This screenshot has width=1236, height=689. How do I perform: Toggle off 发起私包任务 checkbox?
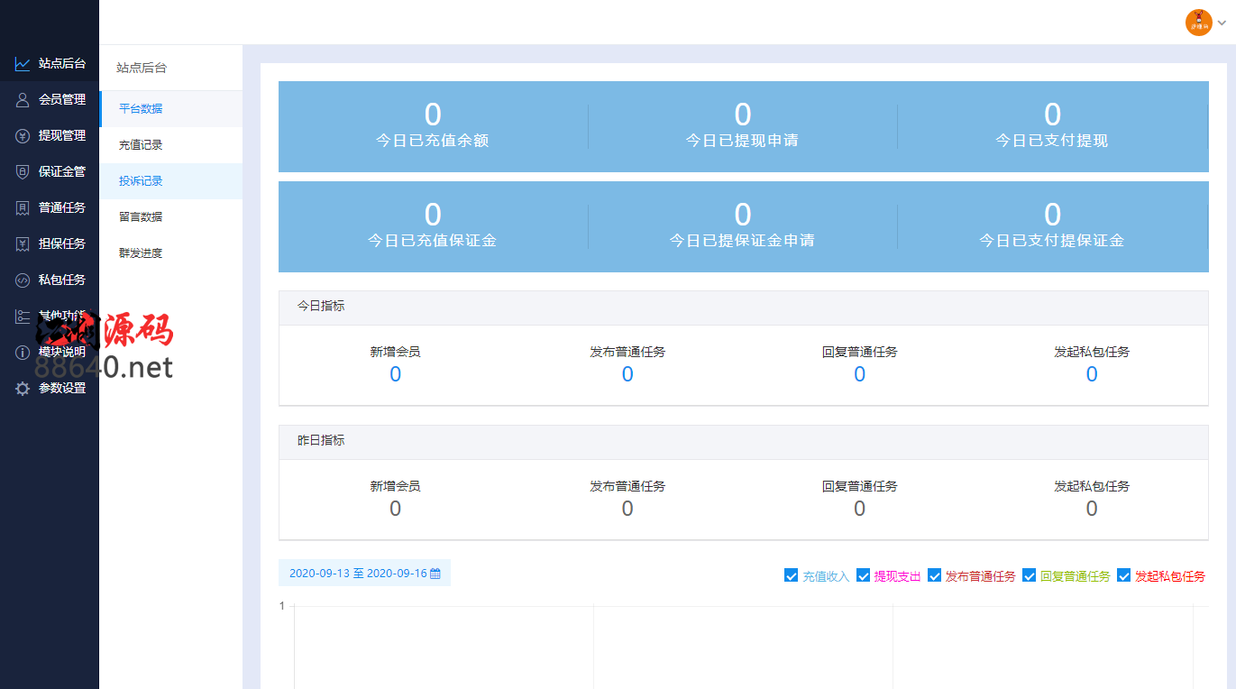1123,574
